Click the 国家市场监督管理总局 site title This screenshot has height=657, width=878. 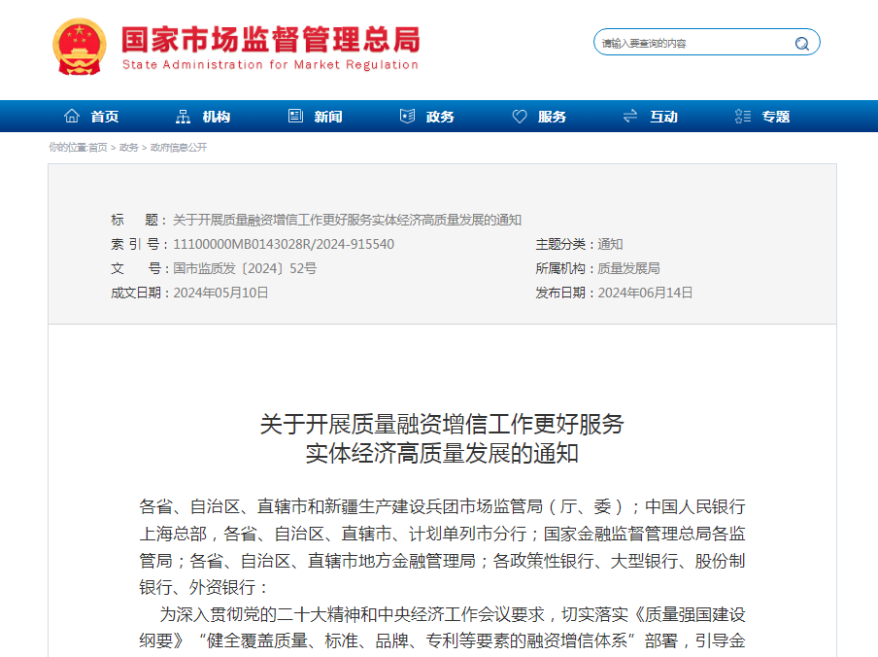tap(270, 40)
